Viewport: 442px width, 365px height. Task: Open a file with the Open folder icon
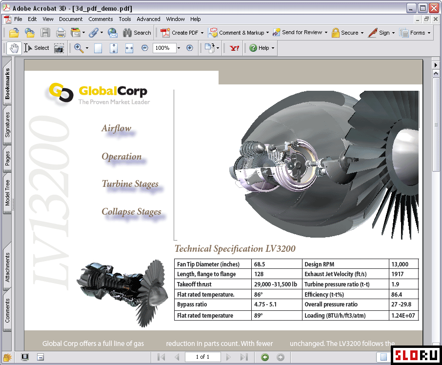click(14, 33)
